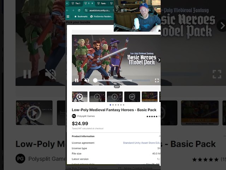This screenshot has height=170, width=226.
Task: Open the apps grid icon in bookmarks bar
Action: pyautogui.click(x=68, y=17)
